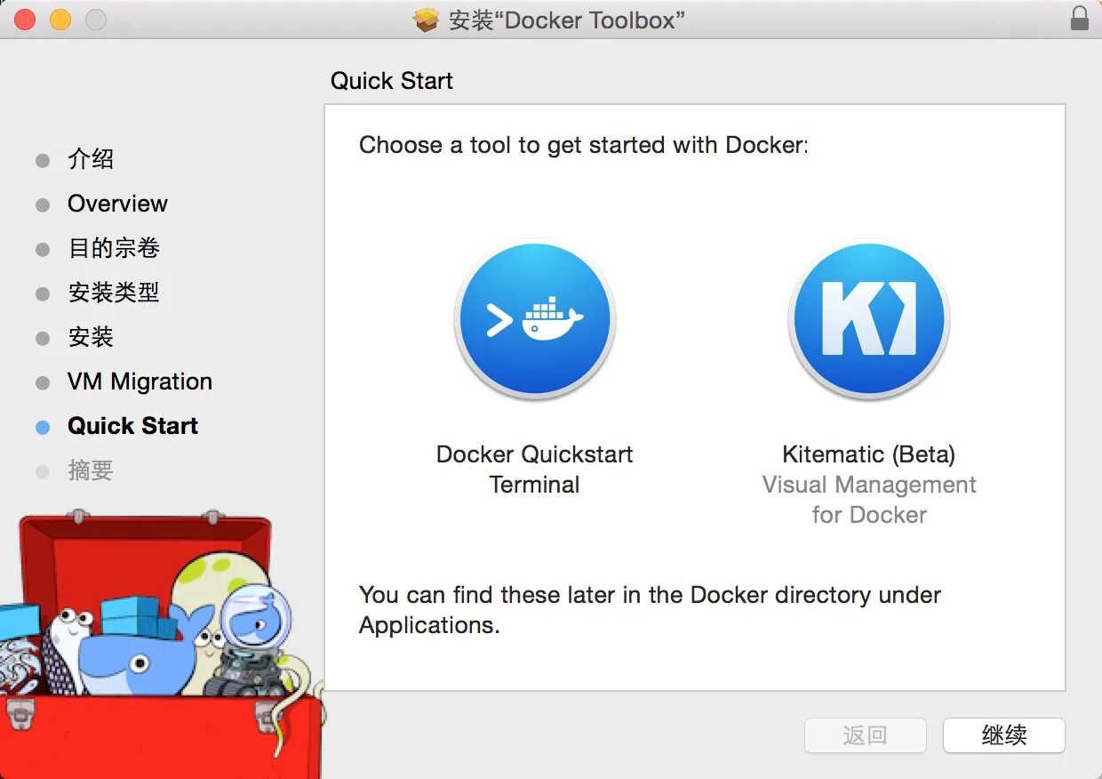Image resolution: width=1102 pixels, height=779 pixels.
Task: Click the 继续 (Continue) button
Action: (x=1004, y=735)
